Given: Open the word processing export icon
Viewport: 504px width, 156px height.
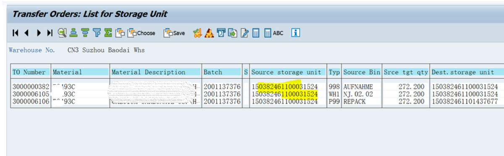Looking at the screenshot, I should pyautogui.click(x=221, y=33).
